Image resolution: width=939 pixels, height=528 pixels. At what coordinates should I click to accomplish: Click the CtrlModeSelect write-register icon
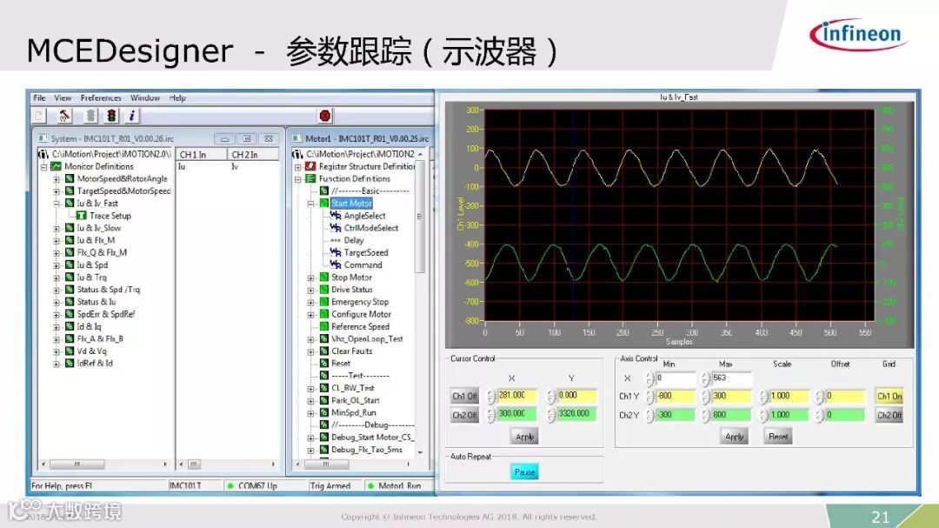(x=336, y=228)
